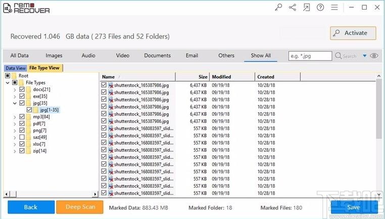Uncheck the jpg[1-35] subfolder checkbox
The width and height of the screenshot is (385, 219).
[x=29, y=110]
